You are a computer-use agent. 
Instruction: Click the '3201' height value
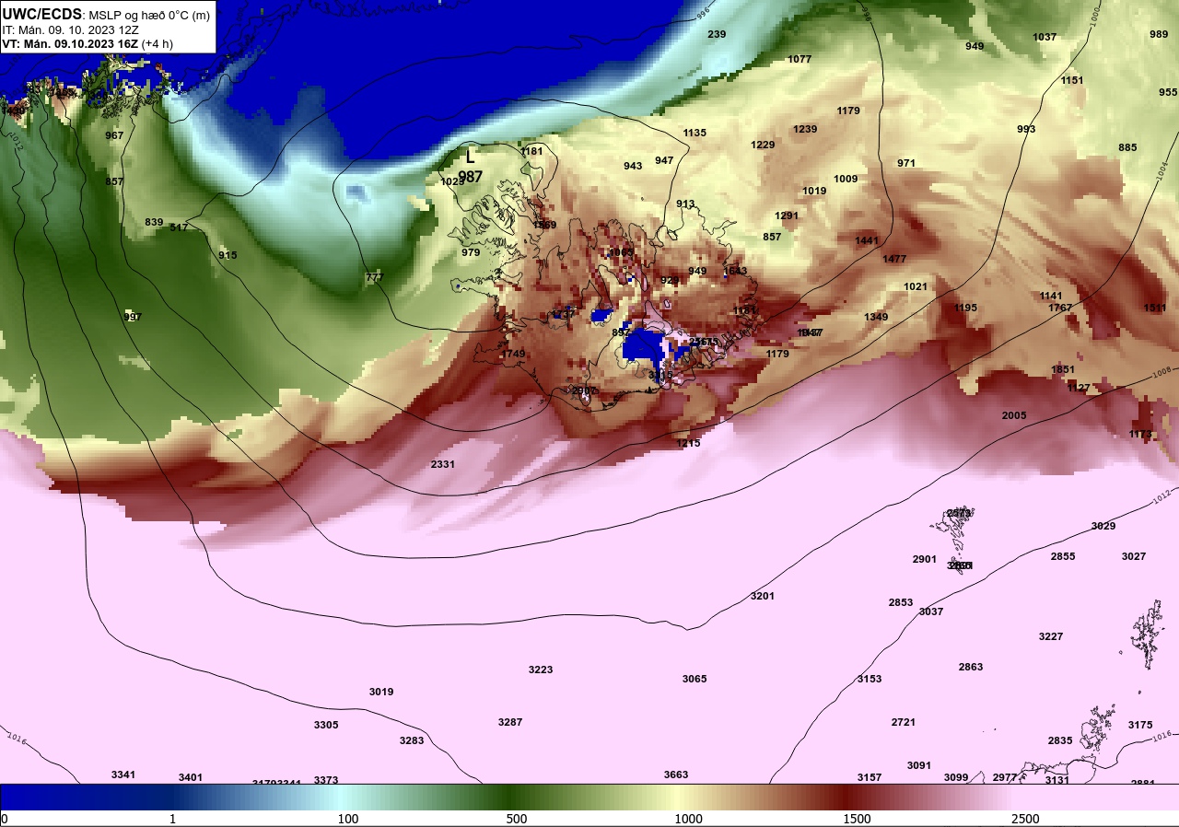coord(763,596)
